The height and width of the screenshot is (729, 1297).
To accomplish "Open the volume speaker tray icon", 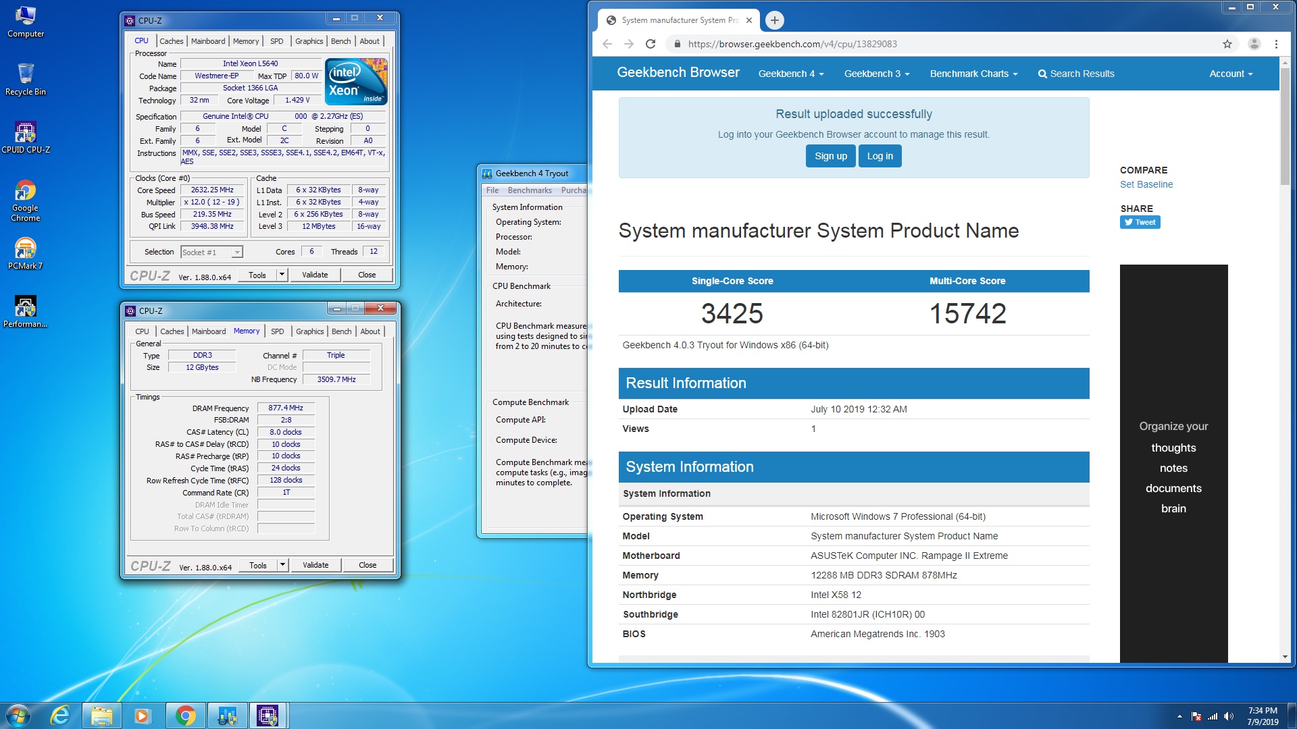I will (1229, 716).
